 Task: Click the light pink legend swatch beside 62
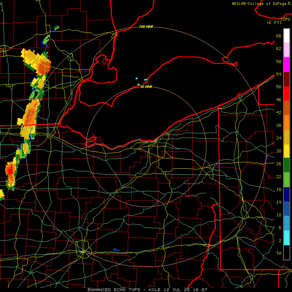click(286, 50)
